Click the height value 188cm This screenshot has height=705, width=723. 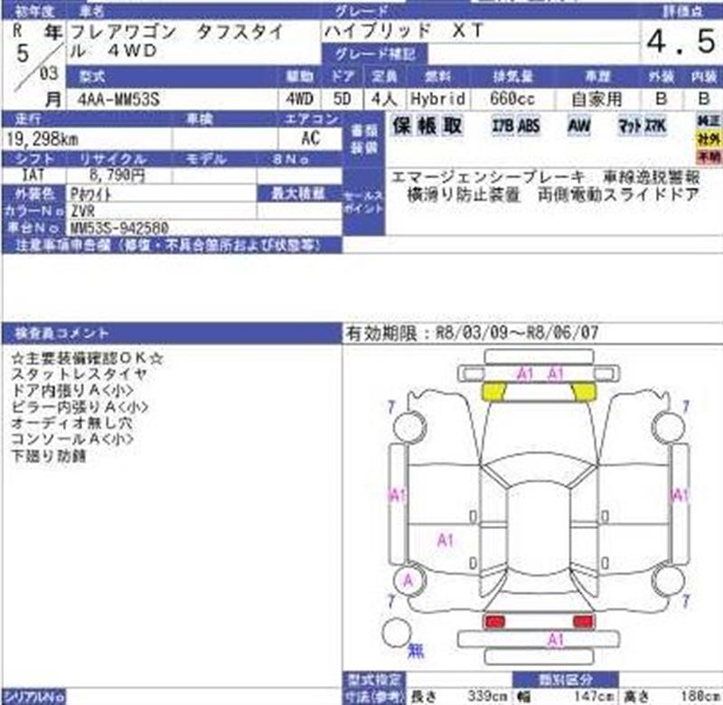700,696
